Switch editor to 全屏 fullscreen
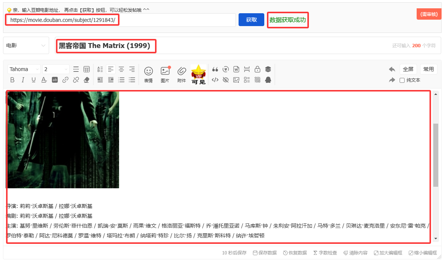The width and height of the screenshot is (445, 262). pos(408,69)
